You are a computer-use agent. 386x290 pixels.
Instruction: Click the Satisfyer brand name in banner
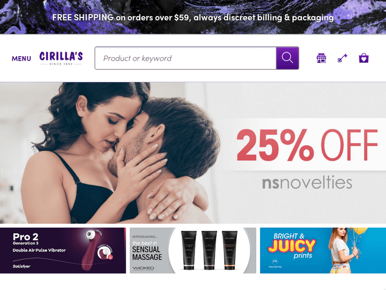tap(22, 266)
